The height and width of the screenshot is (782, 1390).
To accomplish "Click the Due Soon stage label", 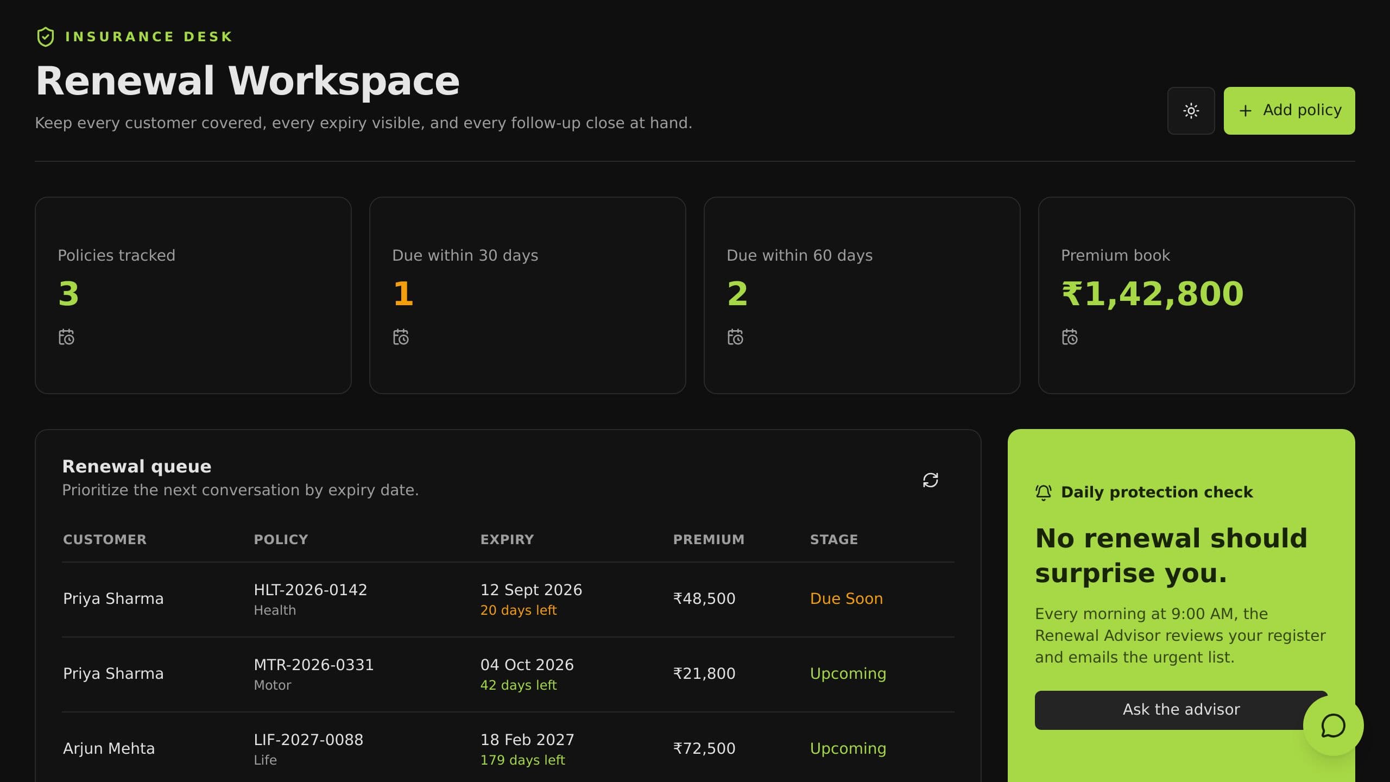I will [x=846, y=598].
